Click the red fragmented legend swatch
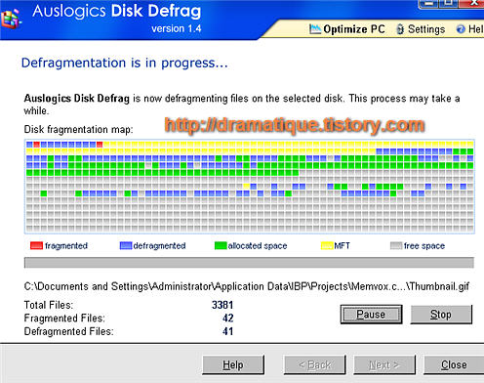 [x=36, y=245]
